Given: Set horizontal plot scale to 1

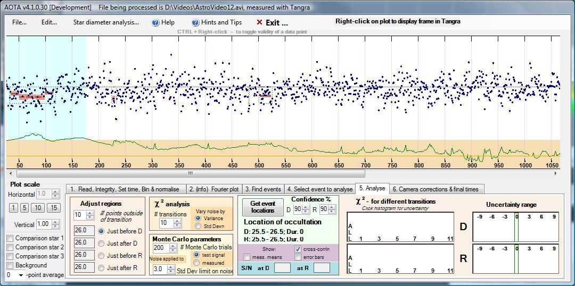Looking at the screenshot, I should point(13,208).
